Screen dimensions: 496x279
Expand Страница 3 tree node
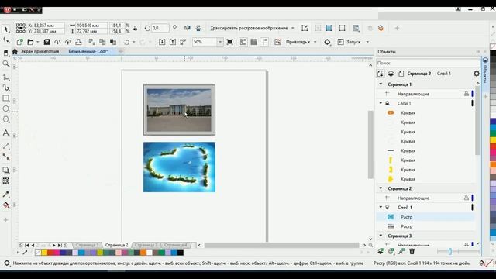tap(381, 236)
